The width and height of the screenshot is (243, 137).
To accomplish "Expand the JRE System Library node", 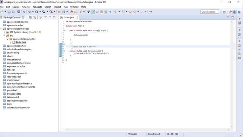I will pyautogui.click(x=5, y=32).
